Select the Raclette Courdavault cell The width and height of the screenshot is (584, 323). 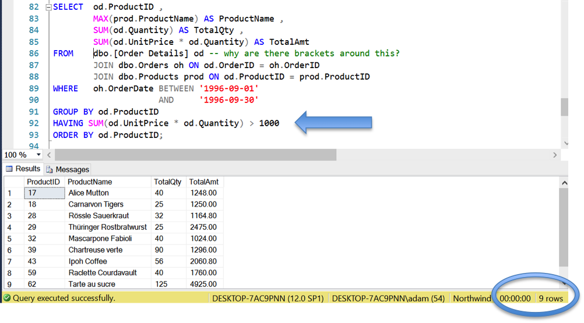(x=108, y=273)
